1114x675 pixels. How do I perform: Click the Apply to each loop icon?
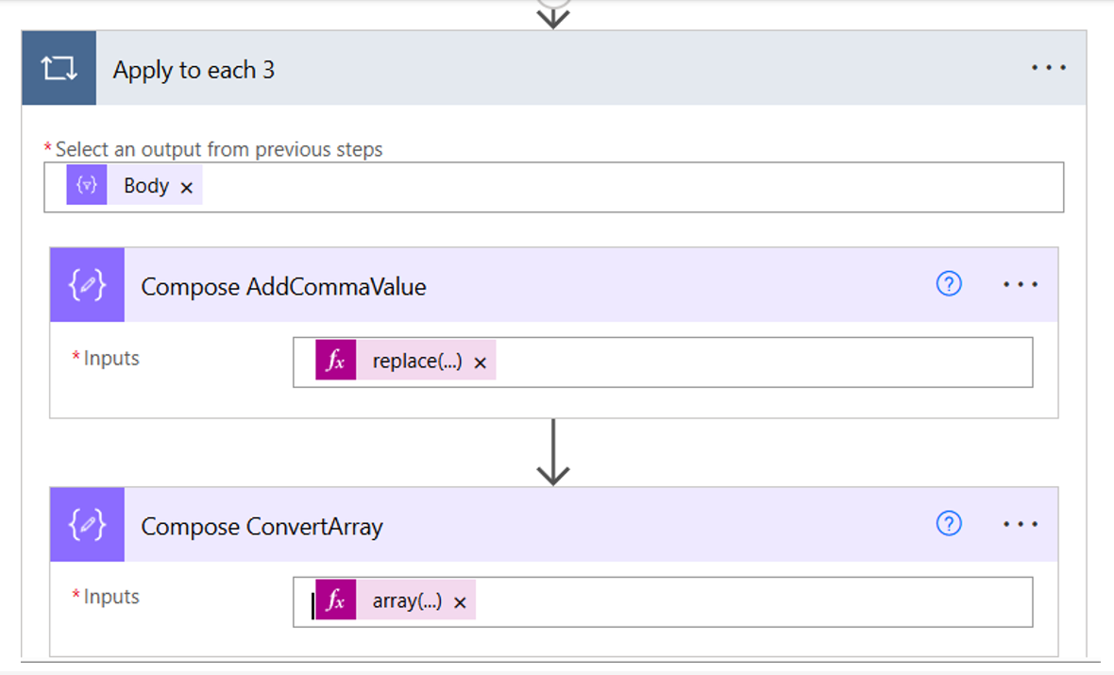pos(59,67)
